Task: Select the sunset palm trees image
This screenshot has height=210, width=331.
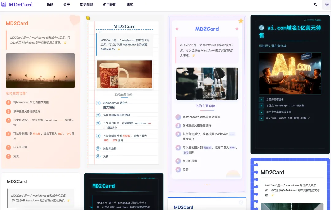Action: pos(40,71)
